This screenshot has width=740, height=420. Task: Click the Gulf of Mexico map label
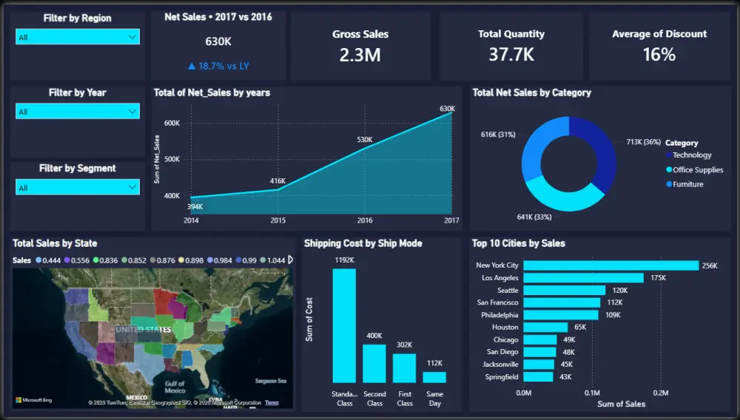[x=175, y=387]
